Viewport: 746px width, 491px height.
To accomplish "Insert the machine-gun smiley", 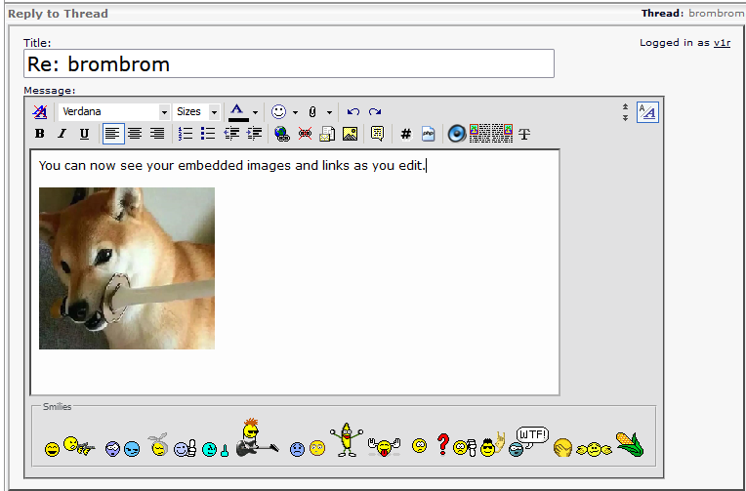I will 79,445.
